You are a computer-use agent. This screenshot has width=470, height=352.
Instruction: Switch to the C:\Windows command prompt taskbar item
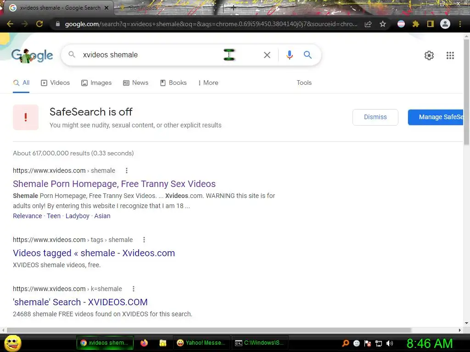(260, 343)
